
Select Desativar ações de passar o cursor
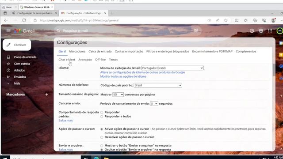102,137
